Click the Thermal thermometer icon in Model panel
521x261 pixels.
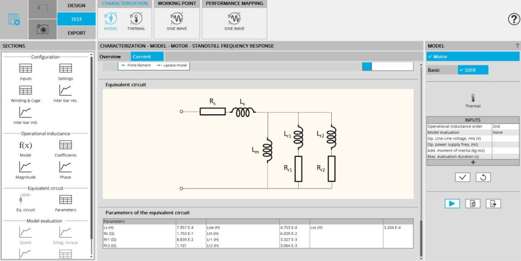pos(473,100)
